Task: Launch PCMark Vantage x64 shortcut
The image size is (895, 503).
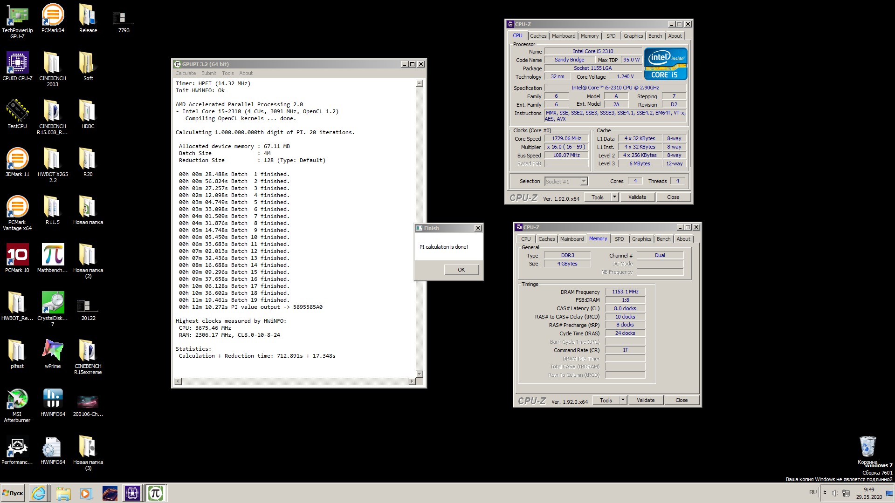Action: [17, 213]
